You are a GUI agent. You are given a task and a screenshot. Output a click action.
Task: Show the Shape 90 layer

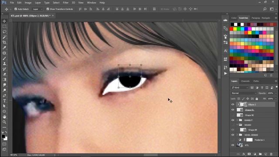coord(233,115)
